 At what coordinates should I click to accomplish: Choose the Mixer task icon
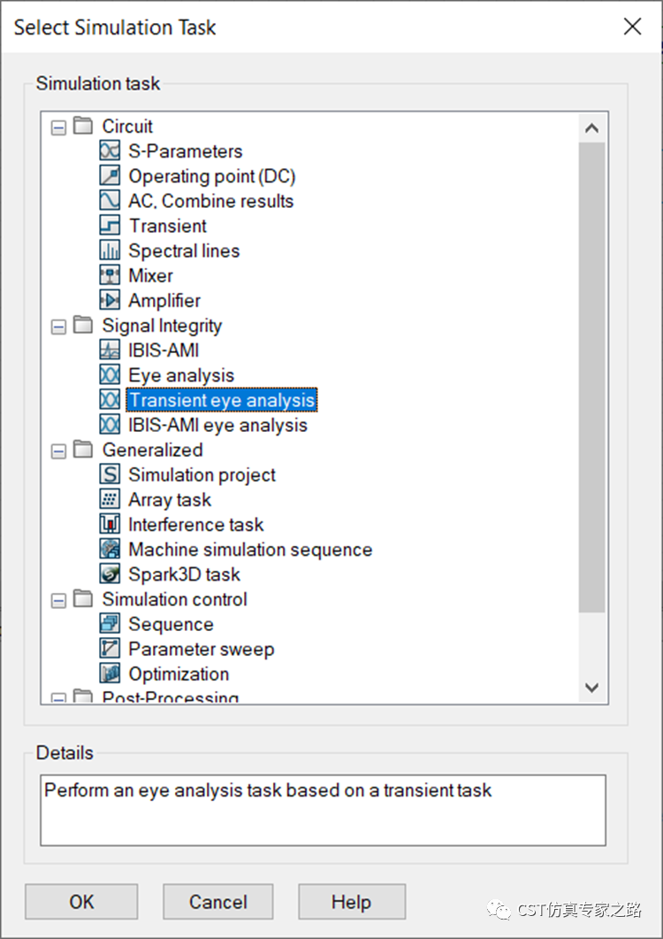pos(110,275)
